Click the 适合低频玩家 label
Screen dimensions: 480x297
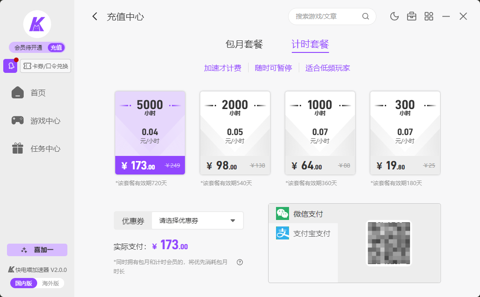[328, 68]
